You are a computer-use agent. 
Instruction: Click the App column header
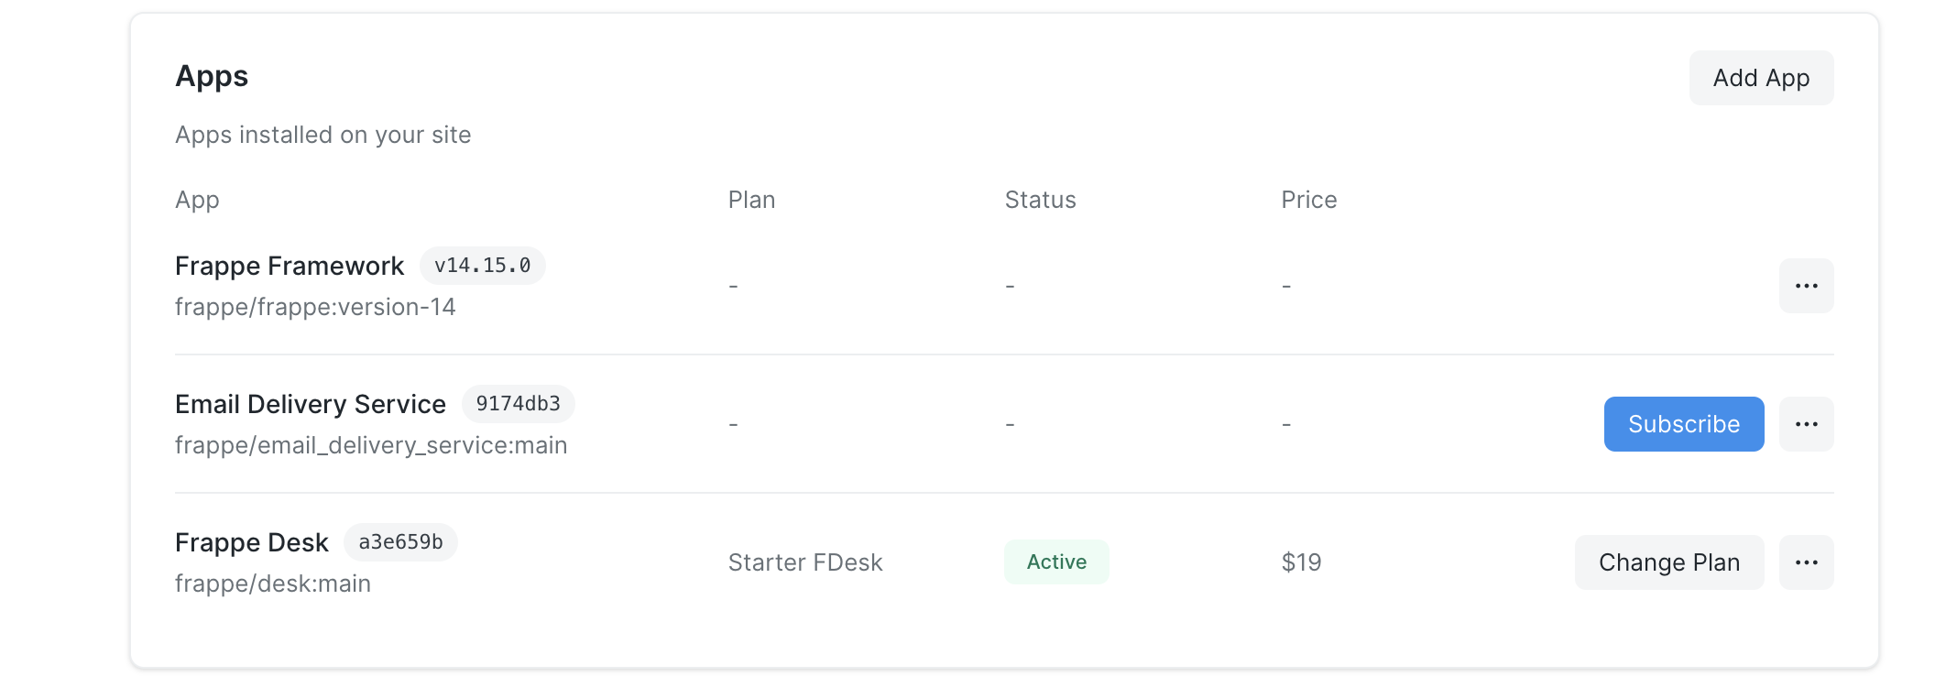[x=197, y=200]
